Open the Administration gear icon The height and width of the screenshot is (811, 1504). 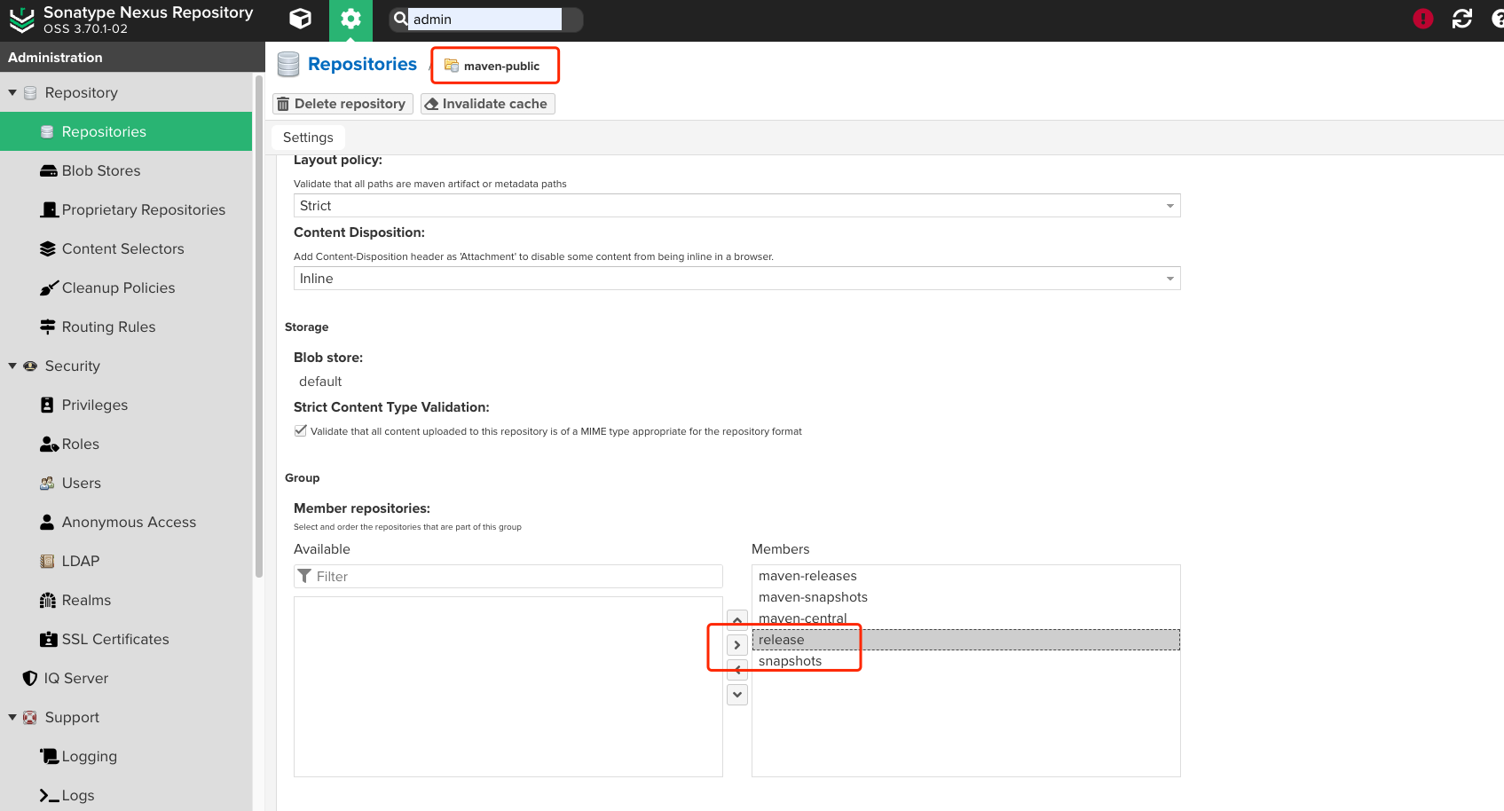coord(350,20)
